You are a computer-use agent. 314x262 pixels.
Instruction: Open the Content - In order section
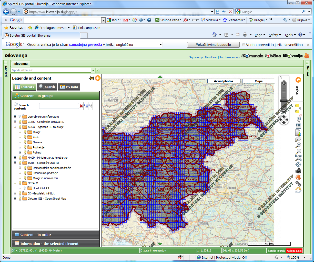click(56, 235)
